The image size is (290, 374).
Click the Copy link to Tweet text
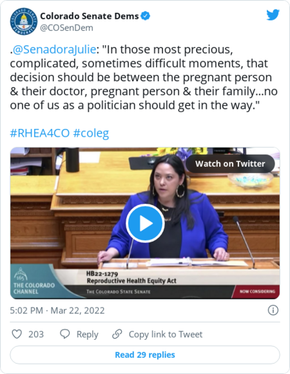[x=166, y=334]
